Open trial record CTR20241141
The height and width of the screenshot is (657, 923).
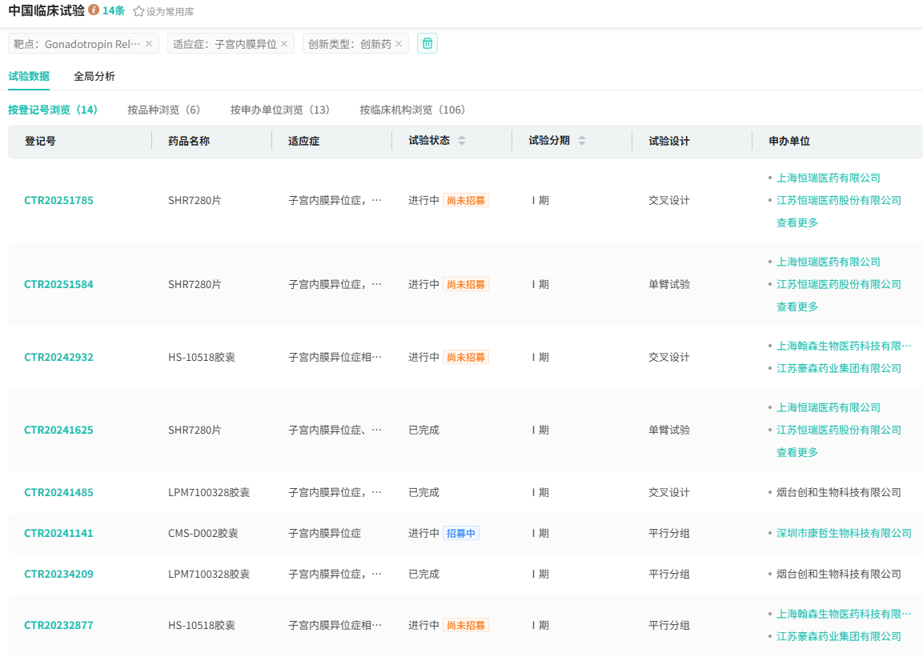(x=58, y=534)
